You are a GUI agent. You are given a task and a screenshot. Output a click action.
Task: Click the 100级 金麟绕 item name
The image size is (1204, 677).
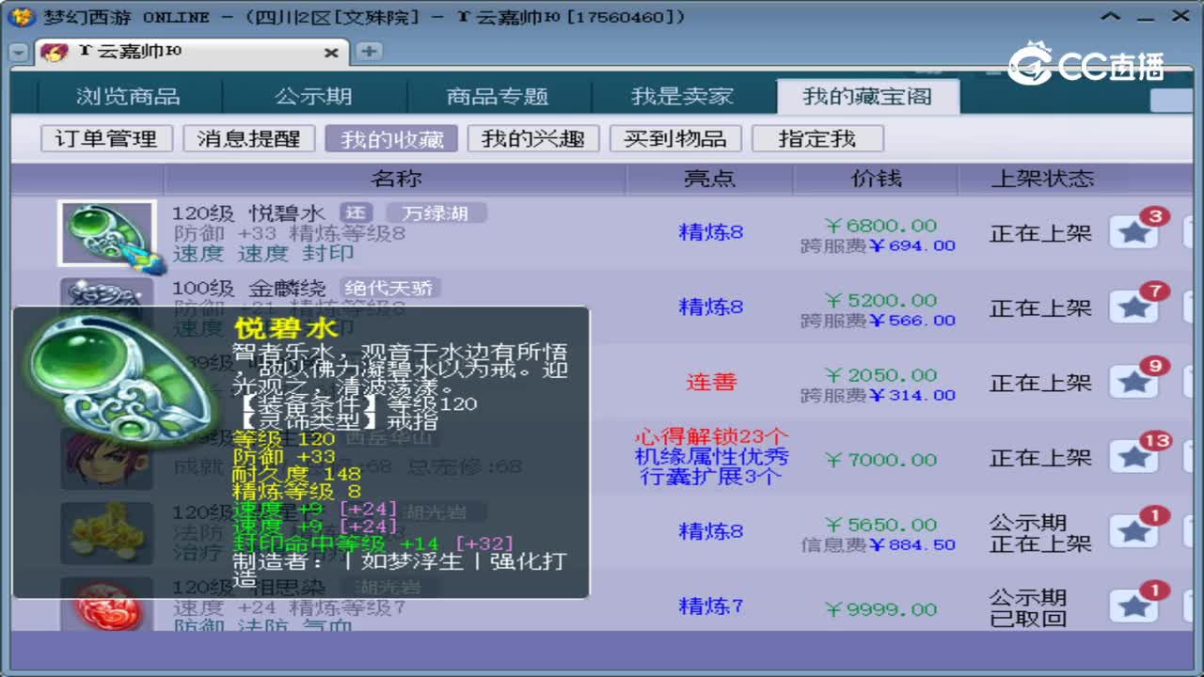click(249, 289)
